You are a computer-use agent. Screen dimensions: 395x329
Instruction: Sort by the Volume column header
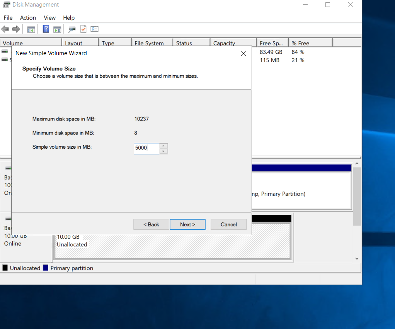click(31, 43)
